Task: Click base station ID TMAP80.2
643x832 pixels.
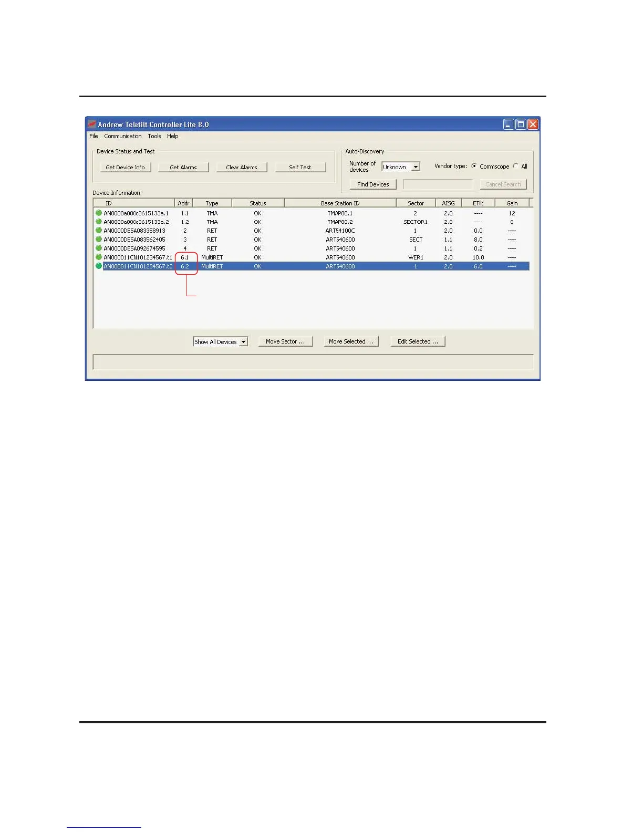Action: click(x=340, y=222)
